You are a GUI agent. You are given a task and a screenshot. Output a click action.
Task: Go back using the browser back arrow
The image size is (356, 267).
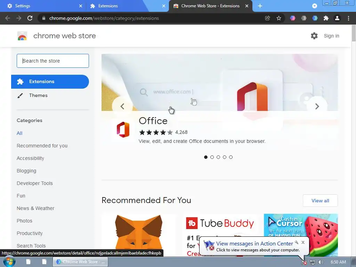[x=8, y=18]
